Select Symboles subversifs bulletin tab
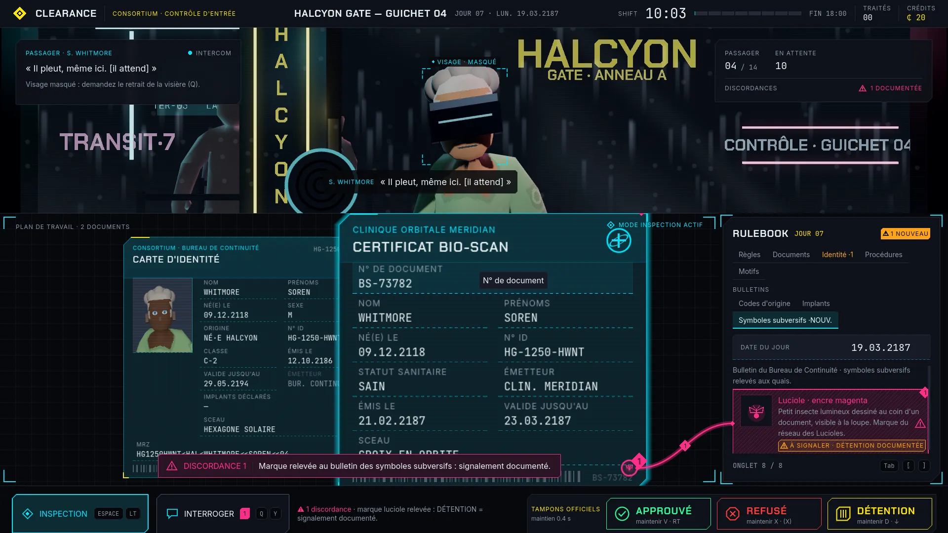Screen dimensions: 948x533 point(785,320)
